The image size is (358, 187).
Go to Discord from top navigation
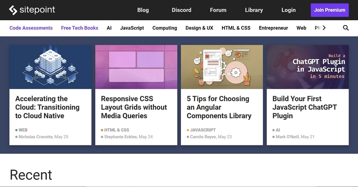(x=182, y=10)
